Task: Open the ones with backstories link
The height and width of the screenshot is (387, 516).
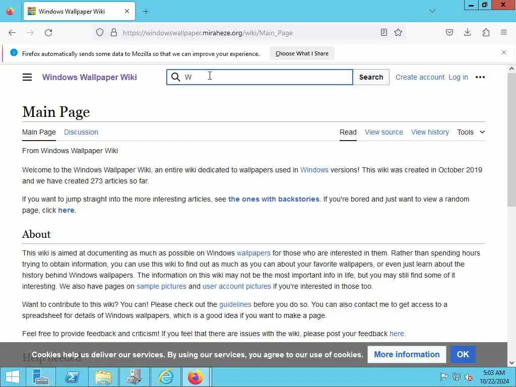Action: click(274, 199)
